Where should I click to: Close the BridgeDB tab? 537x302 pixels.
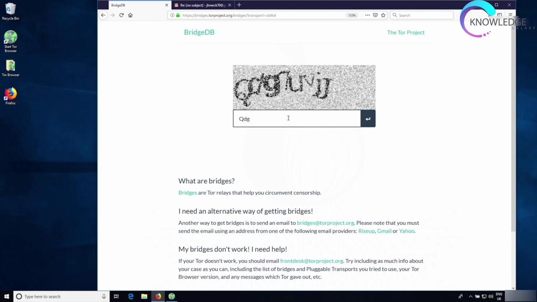(167, 5)
